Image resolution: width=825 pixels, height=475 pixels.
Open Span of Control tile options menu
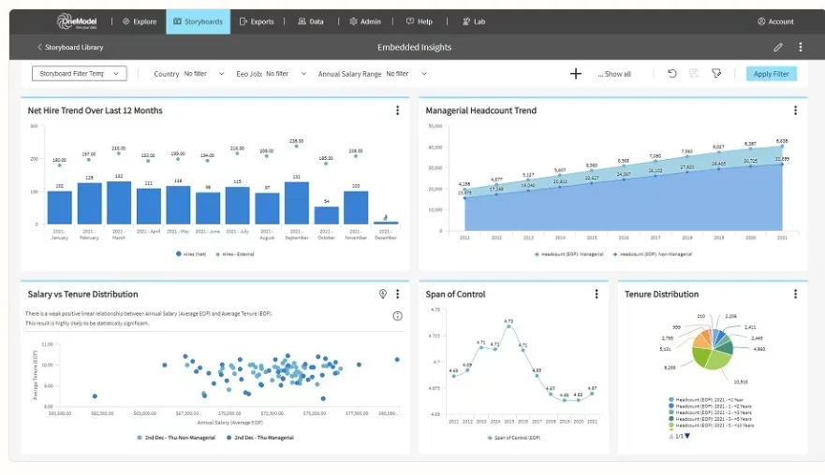(x=597, y=295)
